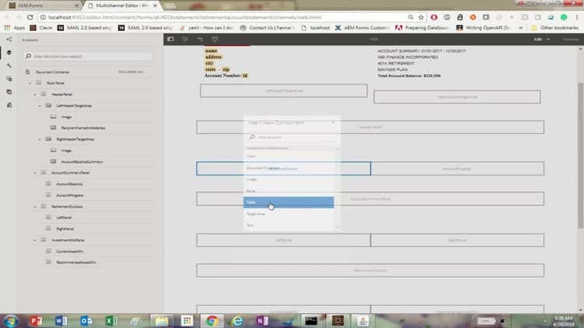Click the component search field in popup

point(294,137)
